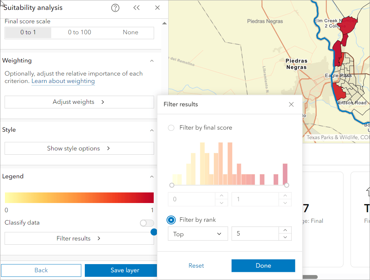Toggle the Classify data switch
The height and width of the screenshot is (280, 370).
pyautogui.click(x=147, y=223)
